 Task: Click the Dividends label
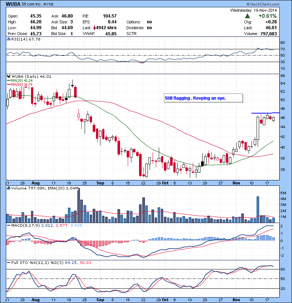pos(135,28)
